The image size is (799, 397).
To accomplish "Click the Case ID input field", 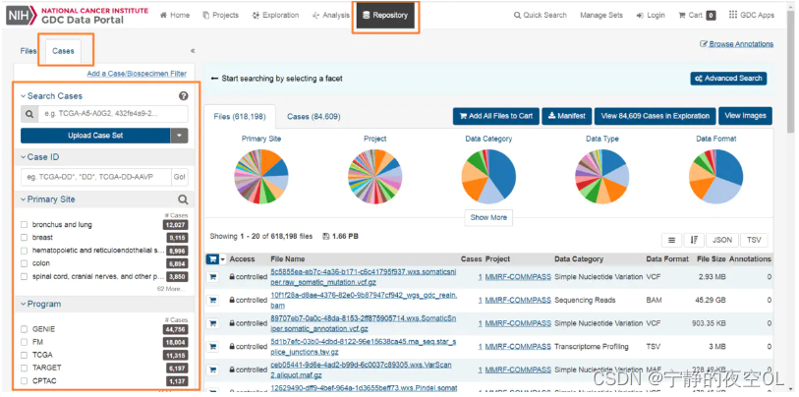I will 96,177.
